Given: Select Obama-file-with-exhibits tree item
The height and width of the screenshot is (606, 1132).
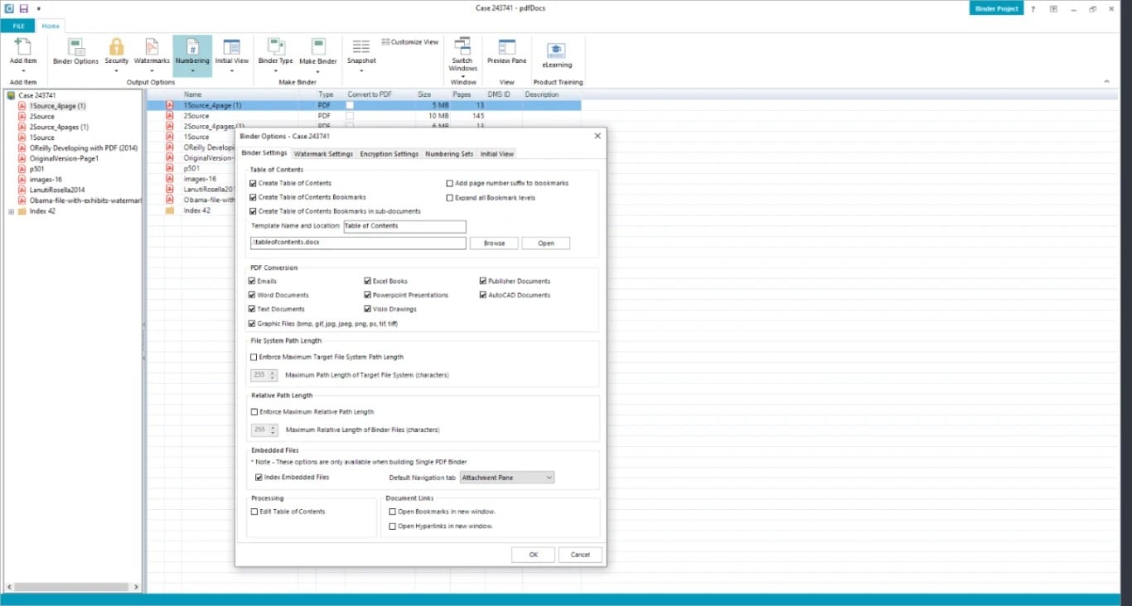Looking at the screenshot, I should 84,200.
